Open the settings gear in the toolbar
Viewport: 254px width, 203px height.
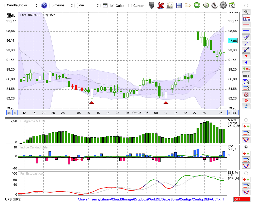pos(223,5)
